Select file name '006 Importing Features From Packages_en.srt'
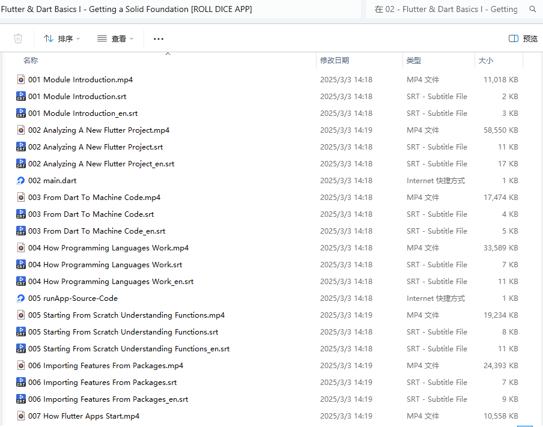The image size is (543, 427). 108,399
